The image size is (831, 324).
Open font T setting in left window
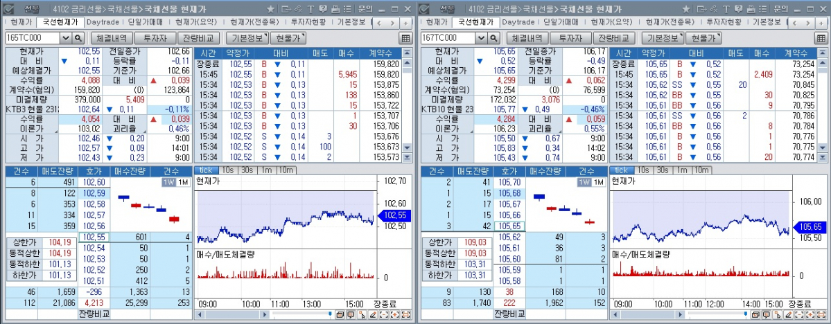310,9
